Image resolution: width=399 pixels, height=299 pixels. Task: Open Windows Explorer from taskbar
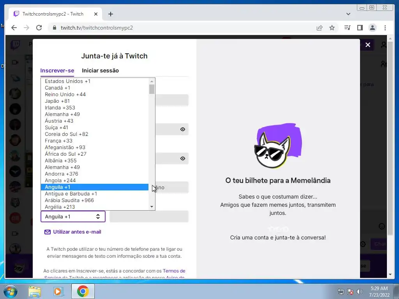tap(34, 291)
